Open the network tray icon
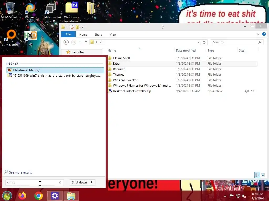269x201 pixels. [x=238, y=196]
